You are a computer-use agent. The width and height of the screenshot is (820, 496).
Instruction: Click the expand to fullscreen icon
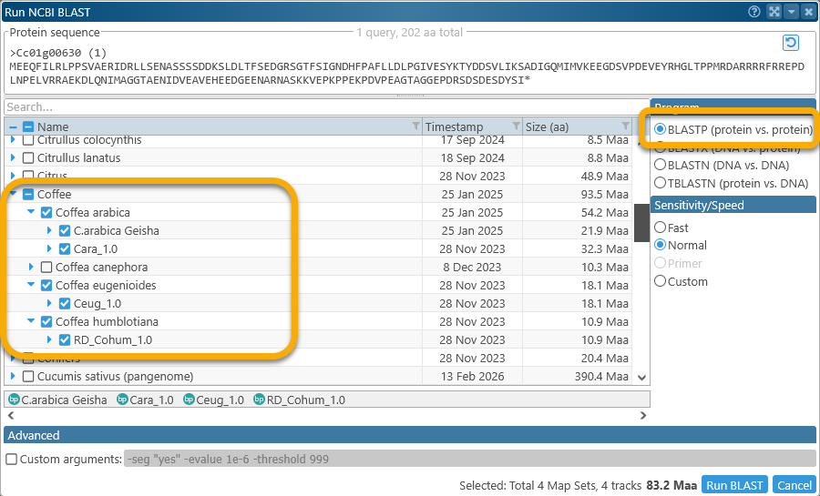pos(774,12)
